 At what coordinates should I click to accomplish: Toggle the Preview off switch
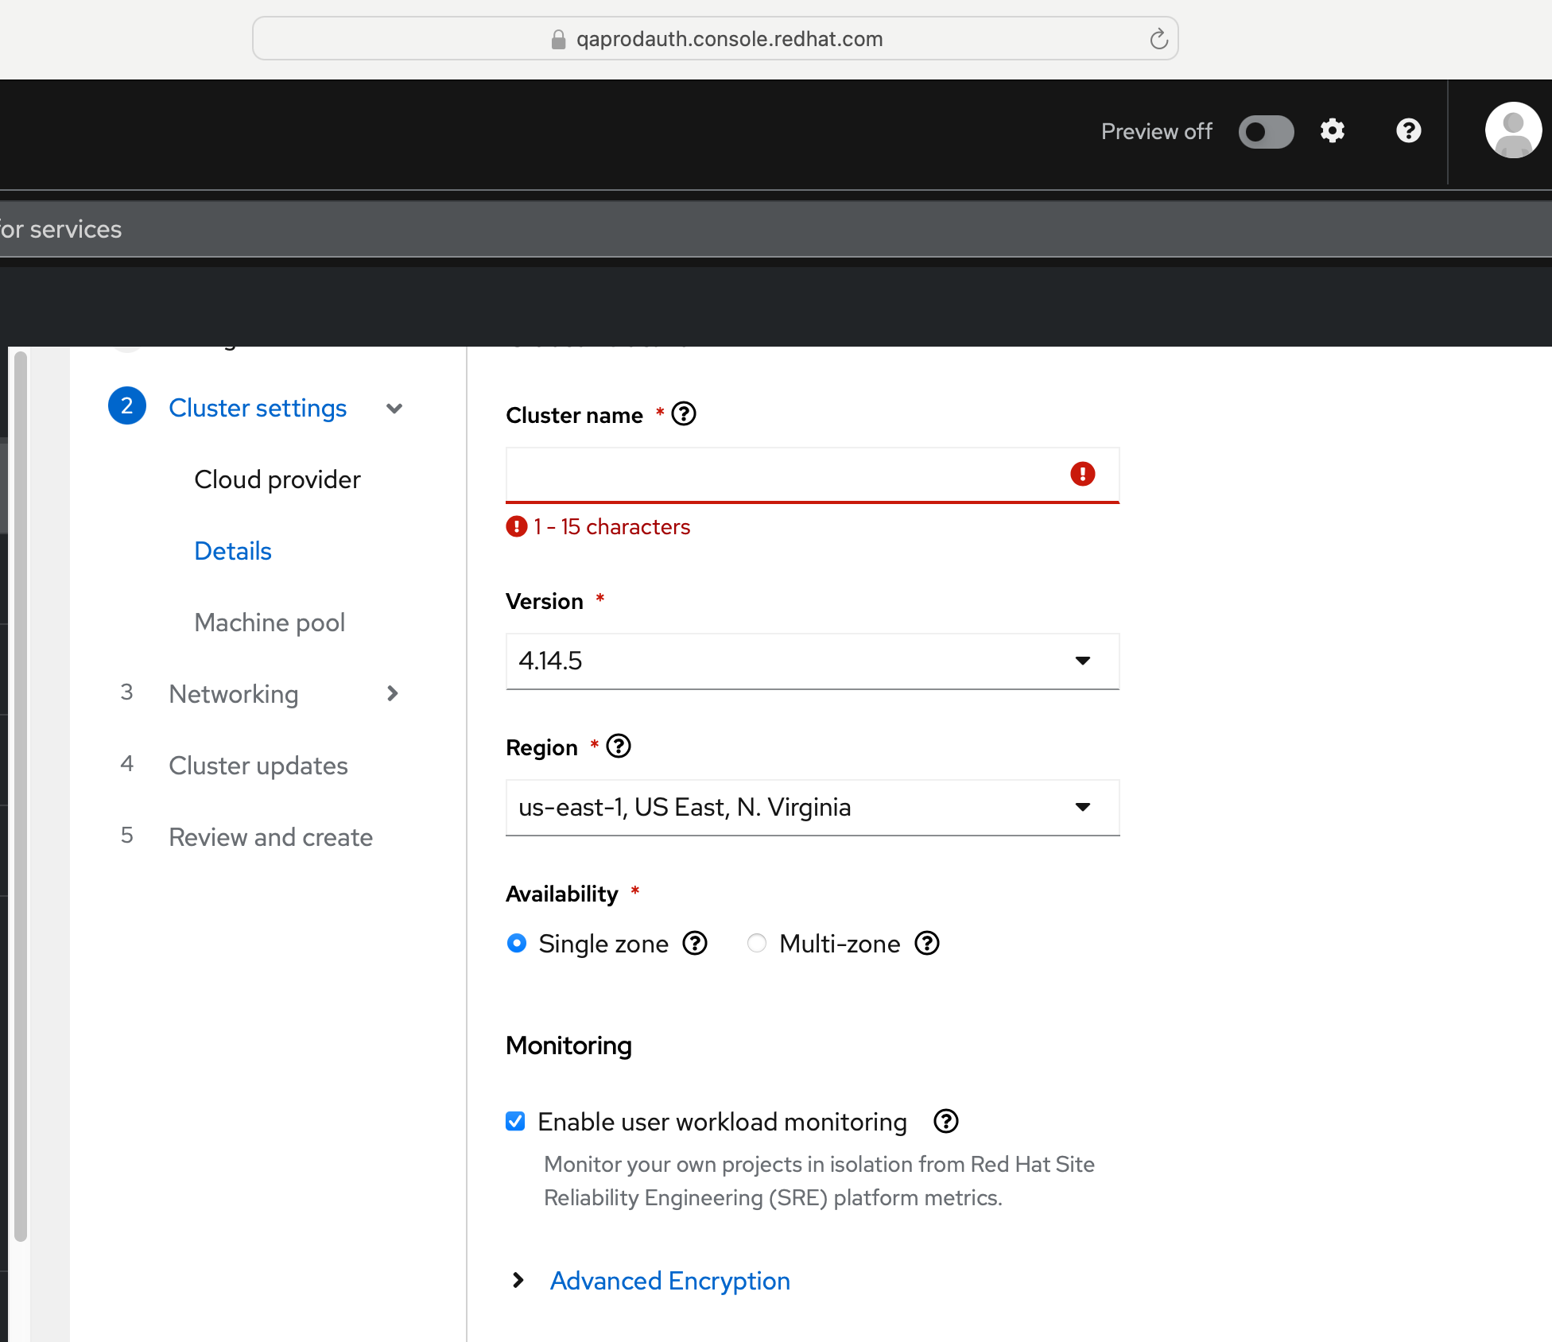click(x=1266, y=132)
